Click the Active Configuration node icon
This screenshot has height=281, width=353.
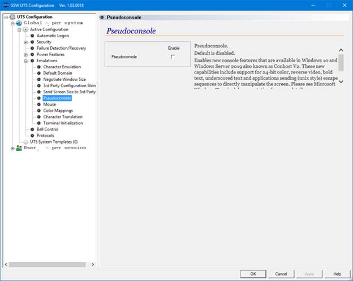point(25,29)
